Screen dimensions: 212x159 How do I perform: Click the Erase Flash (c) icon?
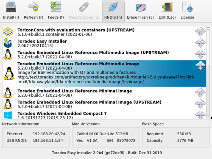click(140, 8)
